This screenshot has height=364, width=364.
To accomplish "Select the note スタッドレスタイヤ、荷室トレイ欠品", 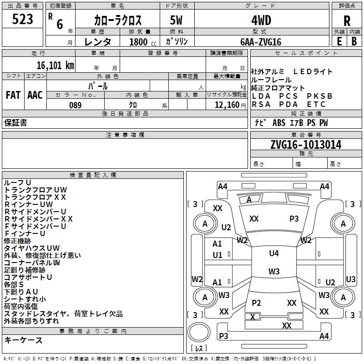I will [x=63, y=314].
